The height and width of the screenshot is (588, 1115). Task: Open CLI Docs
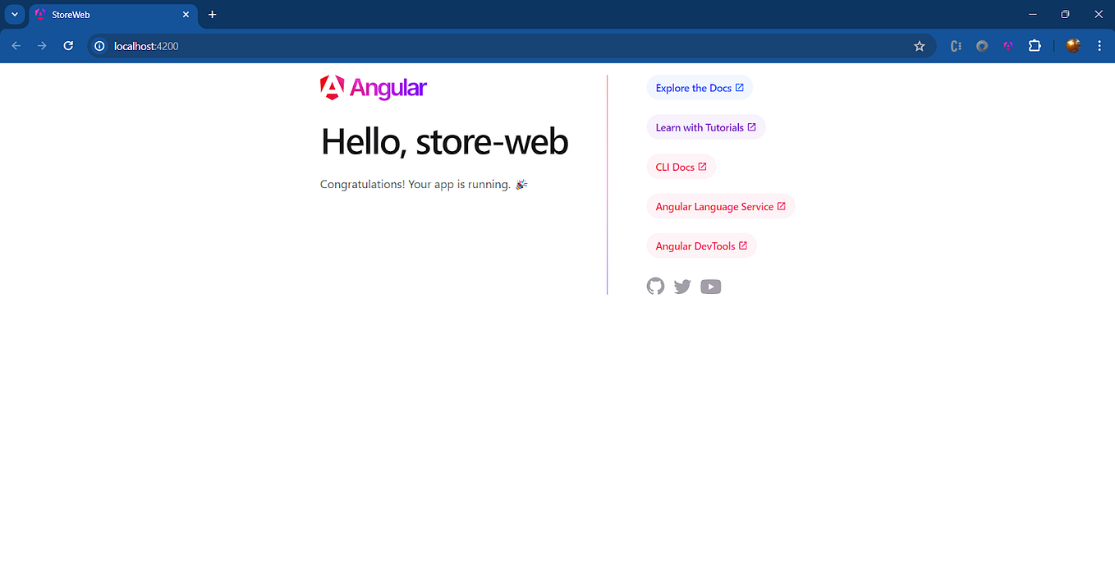681,166
